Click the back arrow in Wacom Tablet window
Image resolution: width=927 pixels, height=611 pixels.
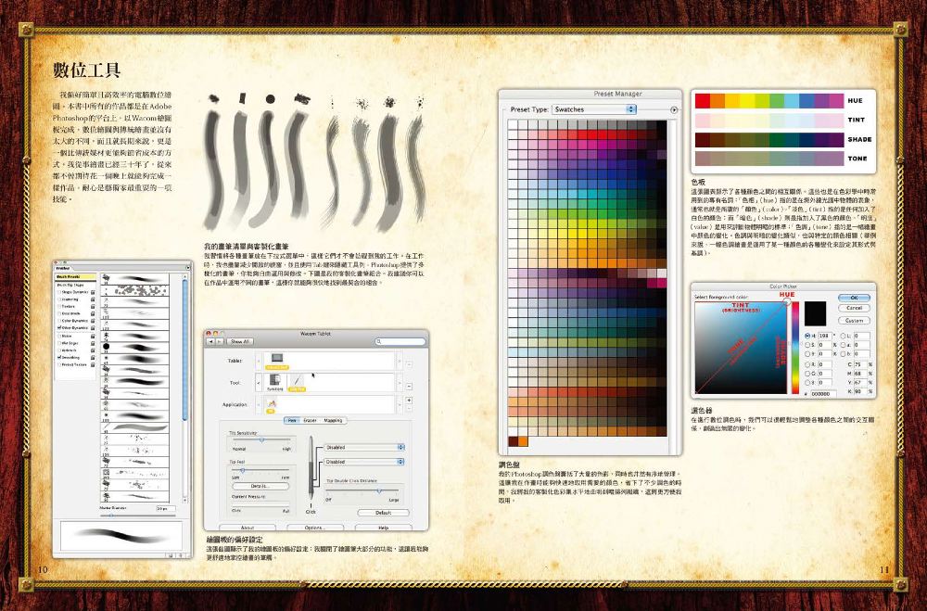click(x=210, y=342)
